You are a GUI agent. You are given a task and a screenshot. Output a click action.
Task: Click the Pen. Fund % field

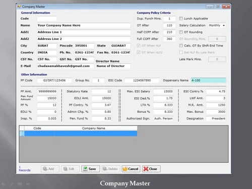point(102,118)
